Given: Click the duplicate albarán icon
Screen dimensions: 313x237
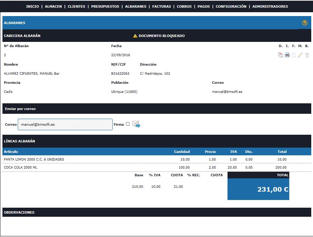Looking at the screenshot, I should click(281, 55).
